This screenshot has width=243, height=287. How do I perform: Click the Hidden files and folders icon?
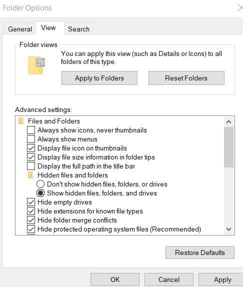pos(30,175)
